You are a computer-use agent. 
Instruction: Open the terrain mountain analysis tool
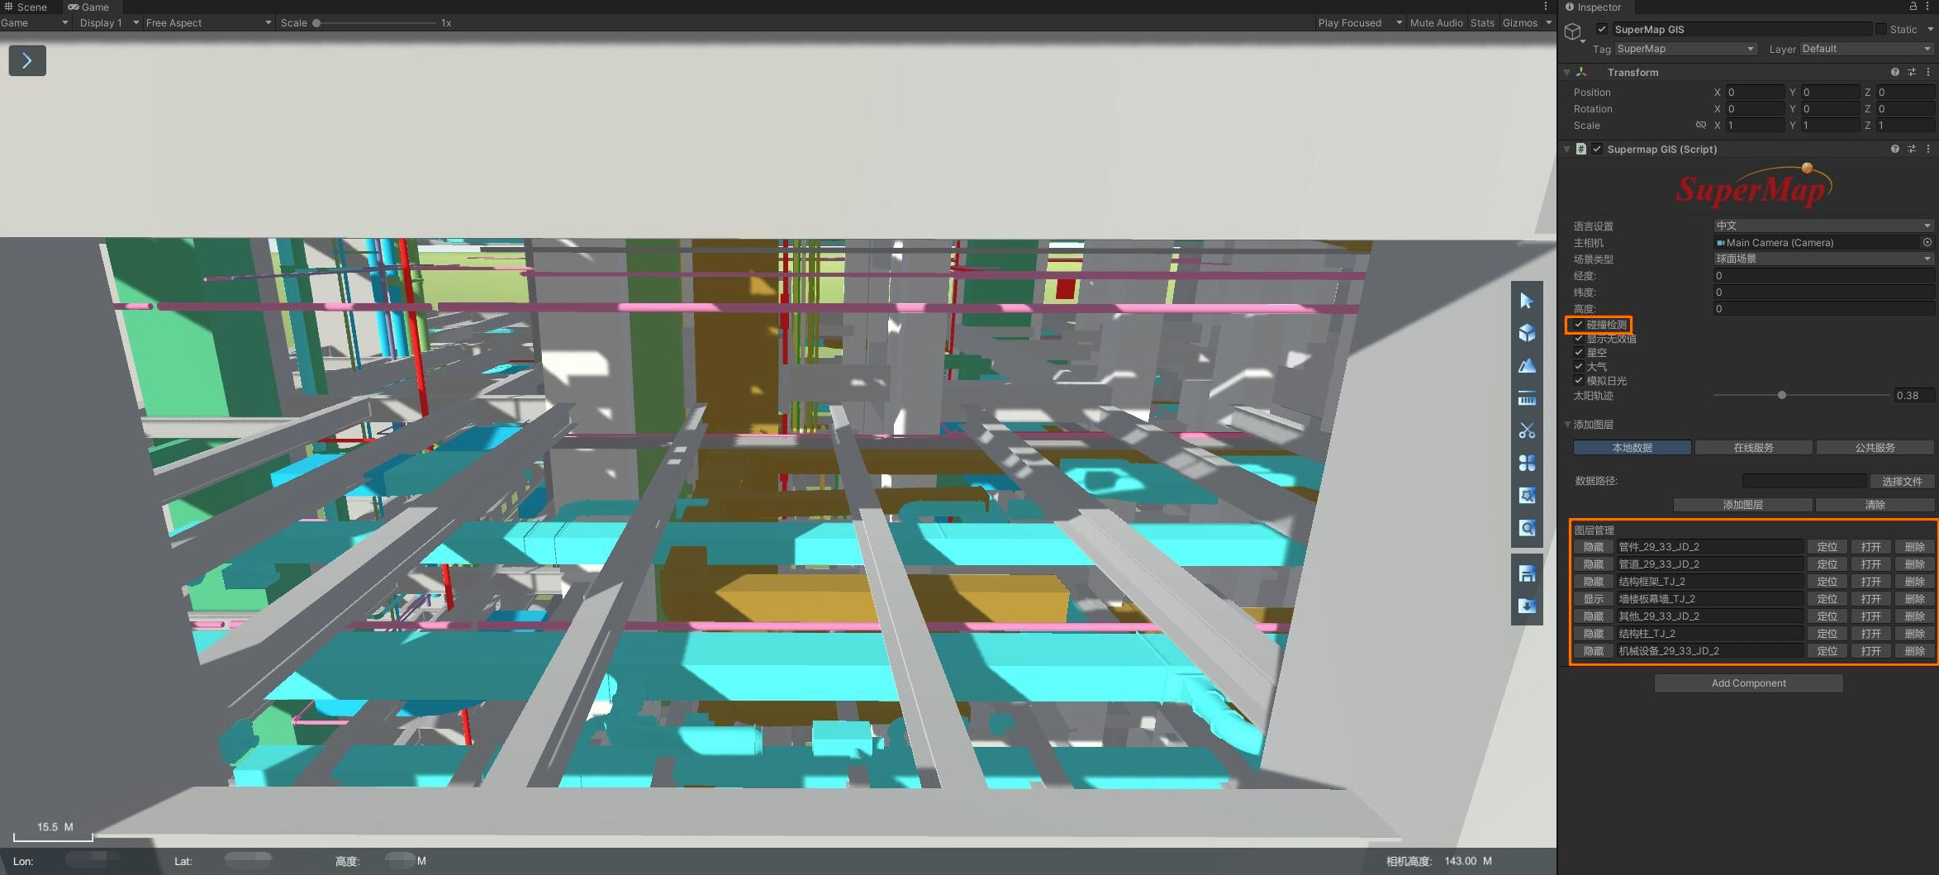pyautogui.click(x=1527, y=365)
